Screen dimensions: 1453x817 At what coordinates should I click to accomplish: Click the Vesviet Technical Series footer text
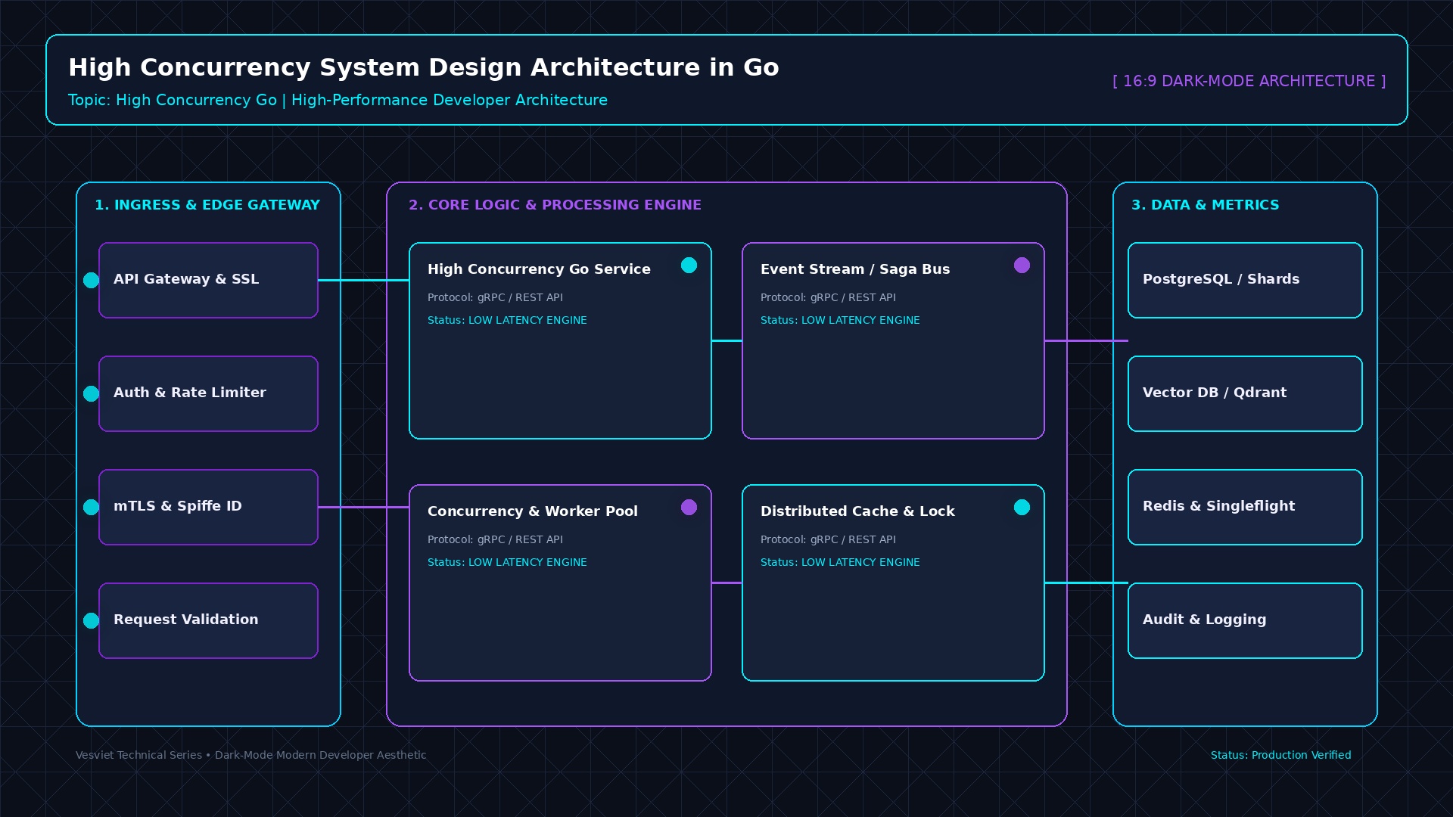tap(250, 755)
